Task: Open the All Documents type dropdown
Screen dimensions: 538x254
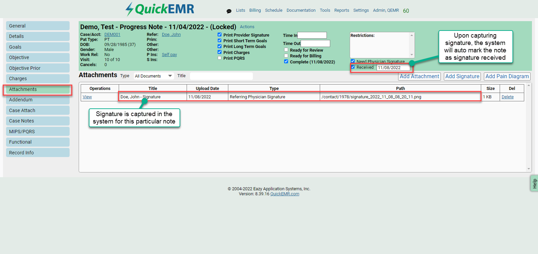Action: pos(154,76)
